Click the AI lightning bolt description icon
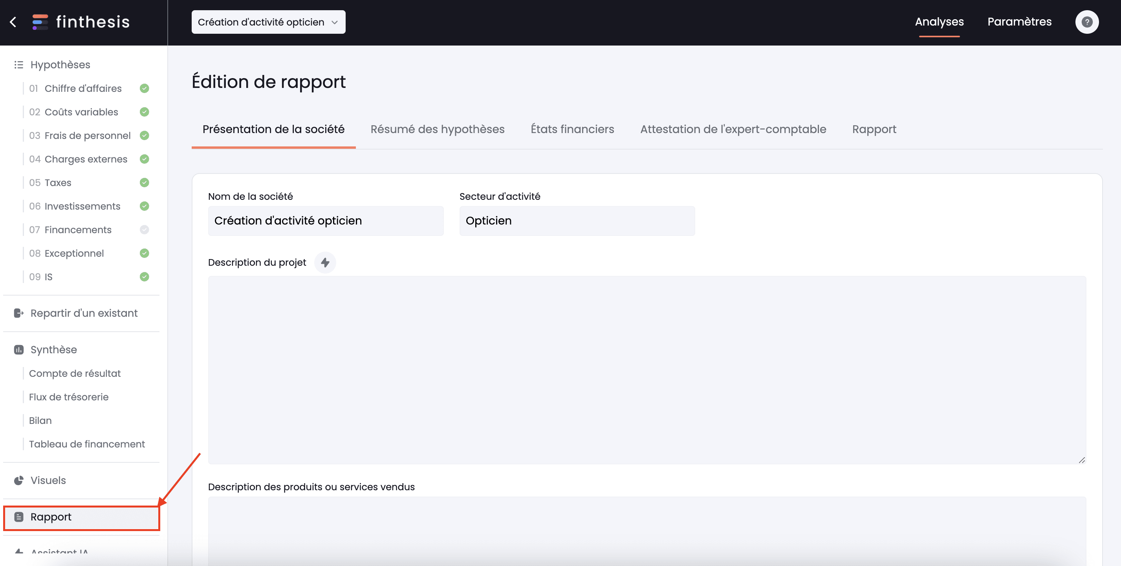Image resolution: width=1121 pixels, height=566 pixels. click(x=325, y=262)
